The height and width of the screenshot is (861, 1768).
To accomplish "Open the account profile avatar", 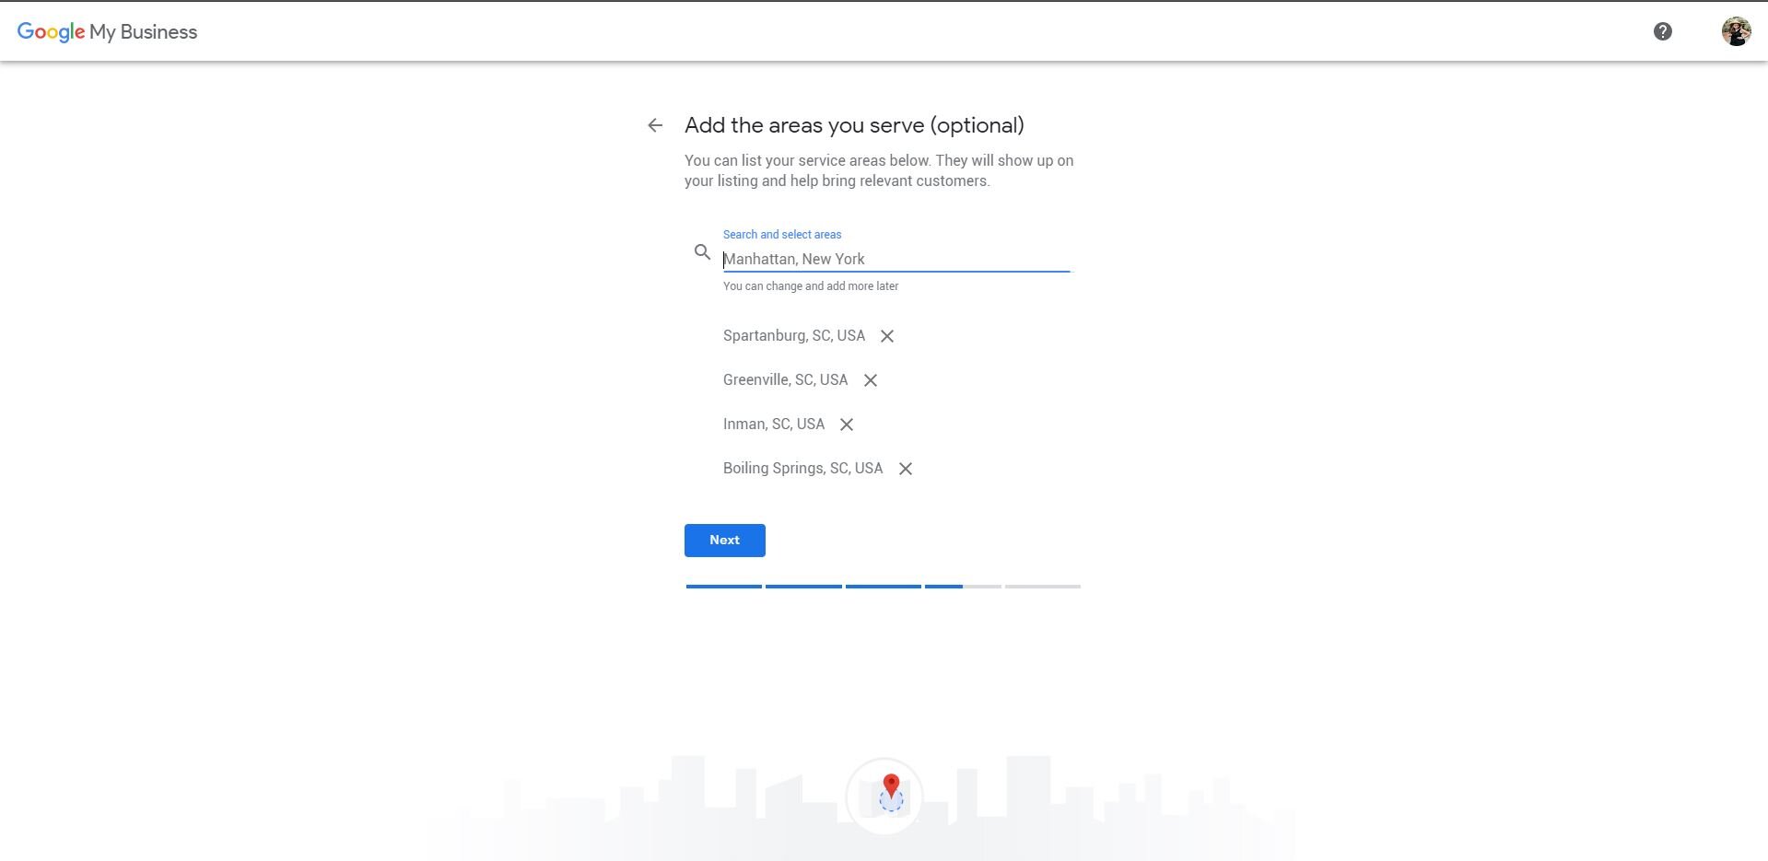I will (x=1736, y=31).
